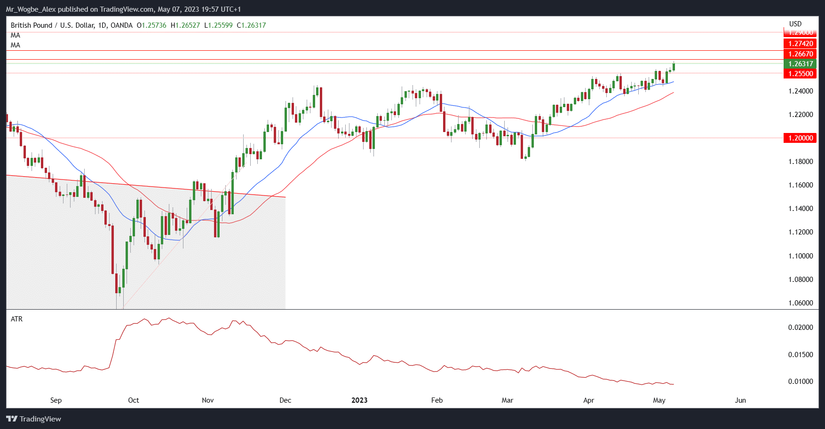Click the 0.01000 ATR axis label

point(801,382)
